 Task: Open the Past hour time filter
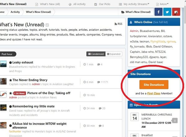coord(7,54)
